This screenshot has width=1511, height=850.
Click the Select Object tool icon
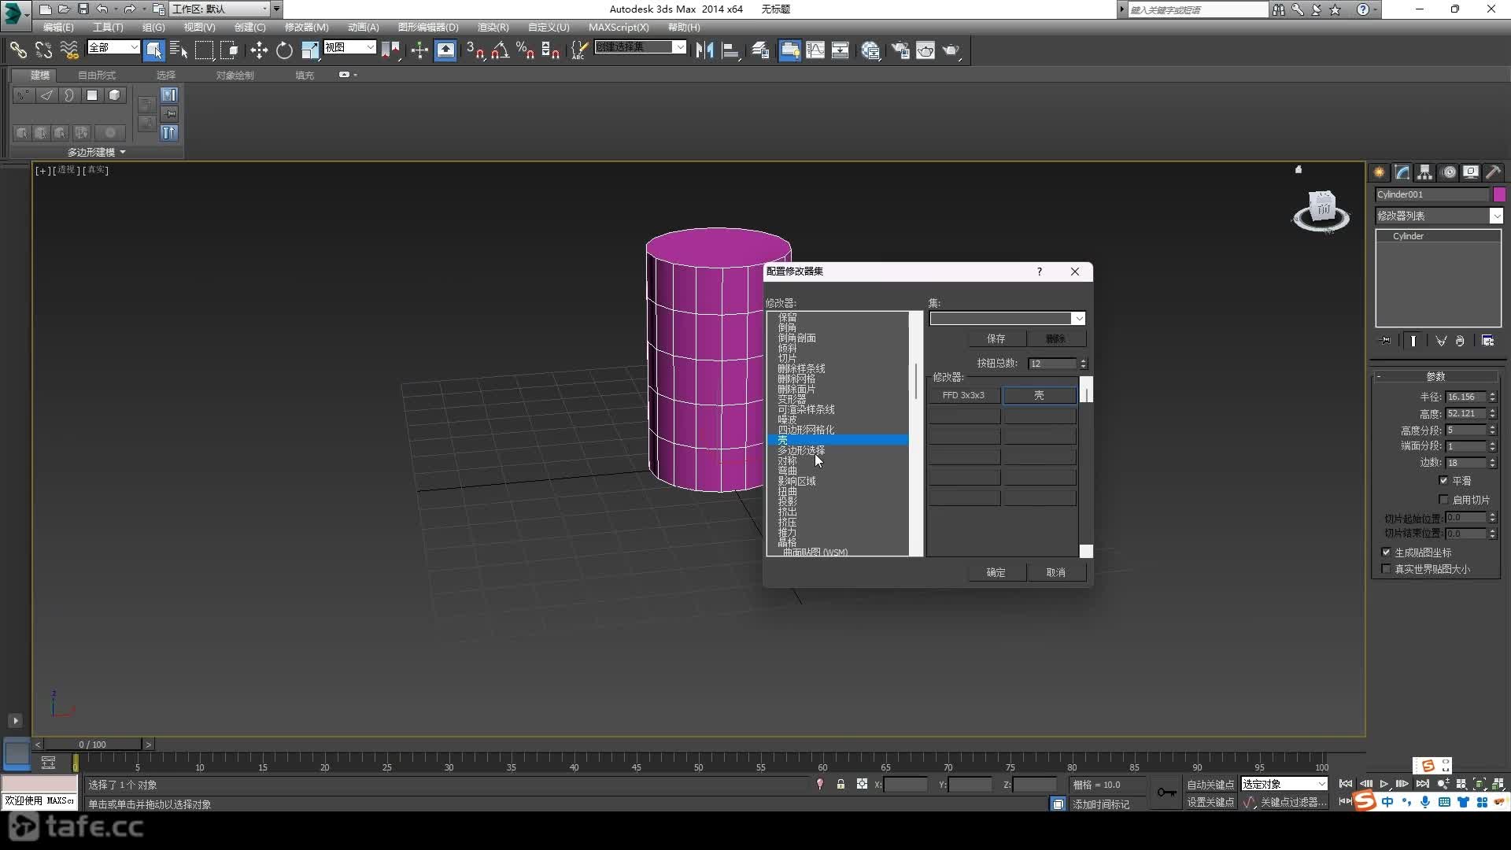tap(154, 50)
